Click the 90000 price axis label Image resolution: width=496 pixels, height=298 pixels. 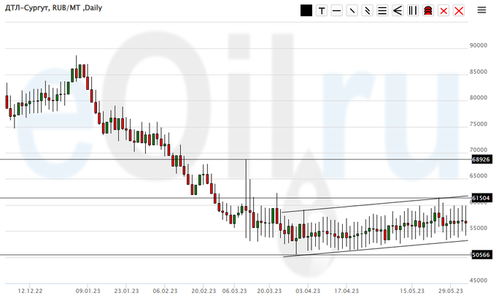pos(478,45)
